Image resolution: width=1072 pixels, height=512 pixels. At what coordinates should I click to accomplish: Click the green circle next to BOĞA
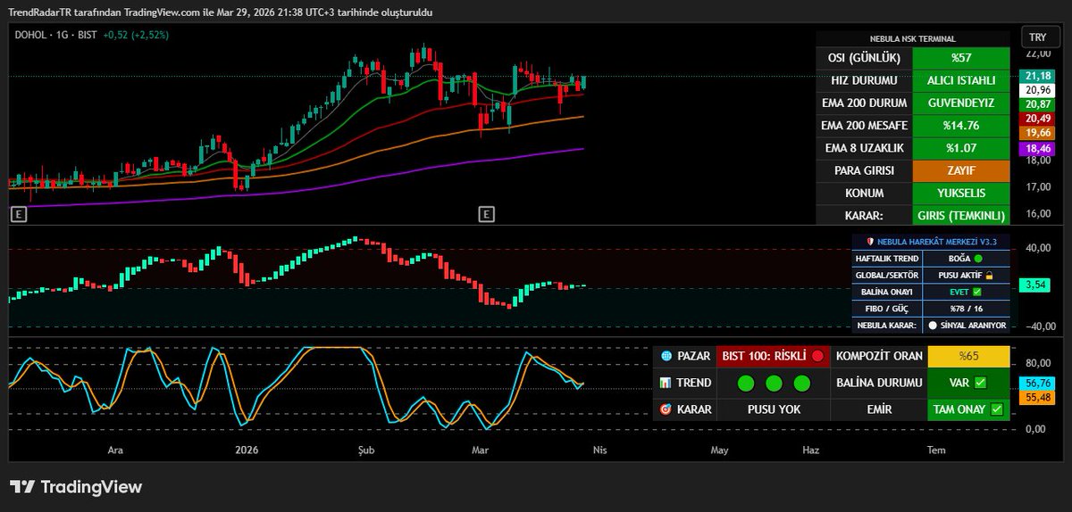click(977, 258)
